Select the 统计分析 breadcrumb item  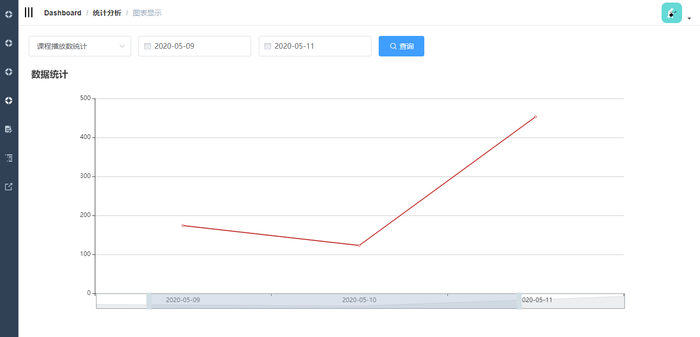(107, 13)
